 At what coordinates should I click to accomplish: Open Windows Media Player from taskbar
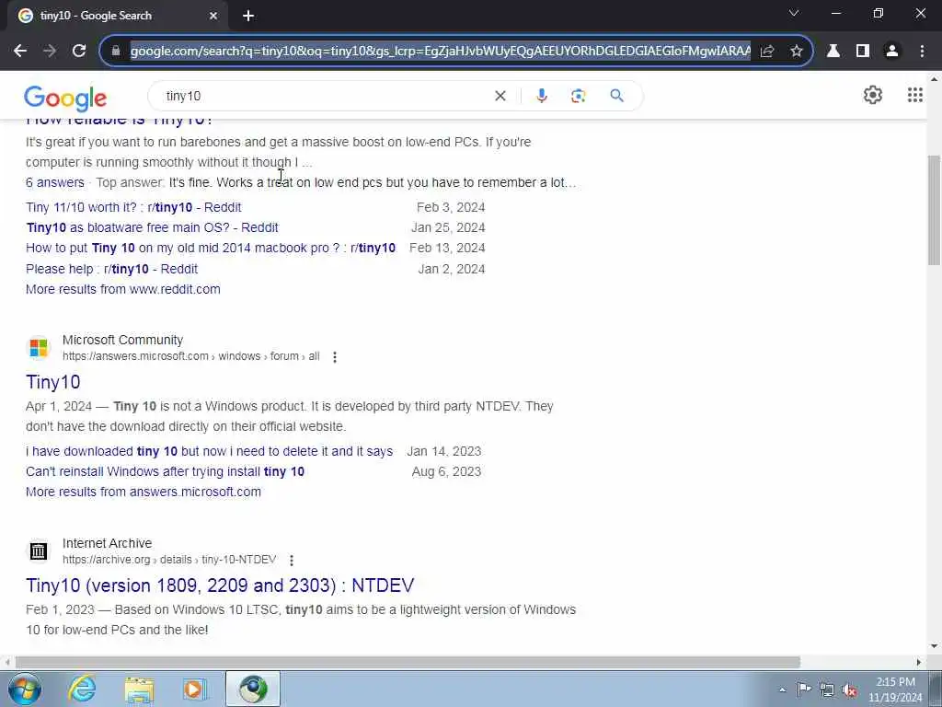click(x=195, y=689)
